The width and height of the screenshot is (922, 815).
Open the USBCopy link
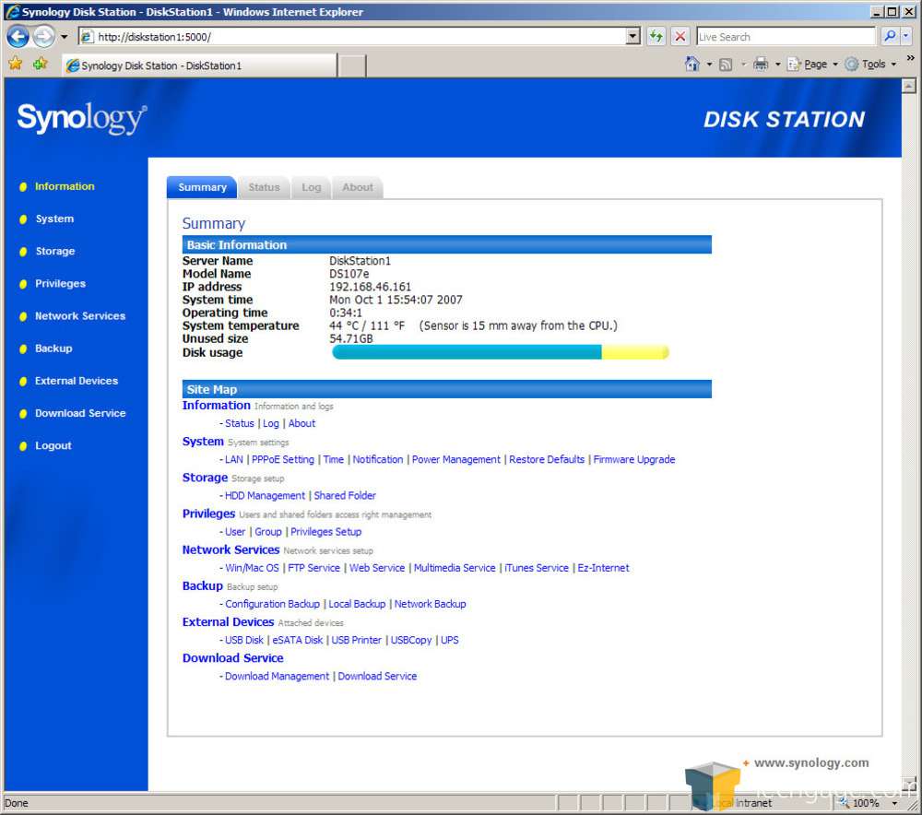411,640
